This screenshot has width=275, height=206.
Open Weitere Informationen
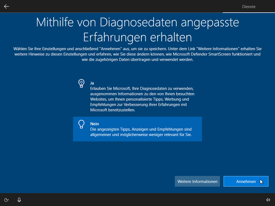coord(197,181)
